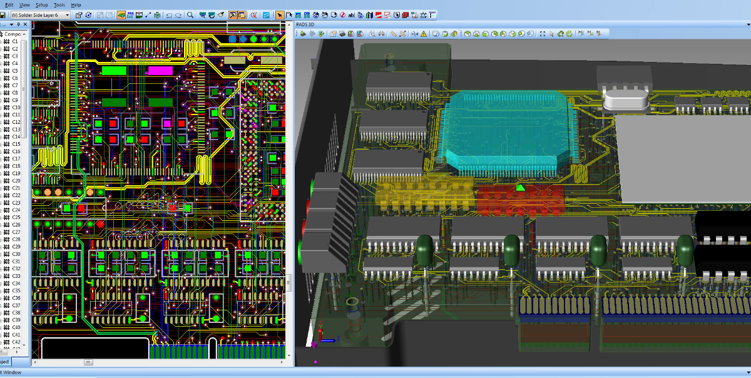Click the ECO toolbar red cursor icon

[x=254, y=14]
